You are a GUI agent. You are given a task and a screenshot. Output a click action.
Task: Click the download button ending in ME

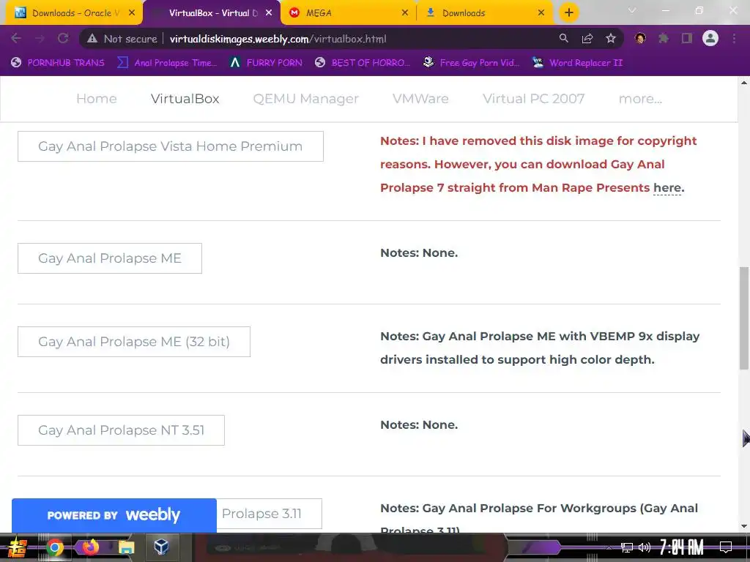[x=110, y=258]
